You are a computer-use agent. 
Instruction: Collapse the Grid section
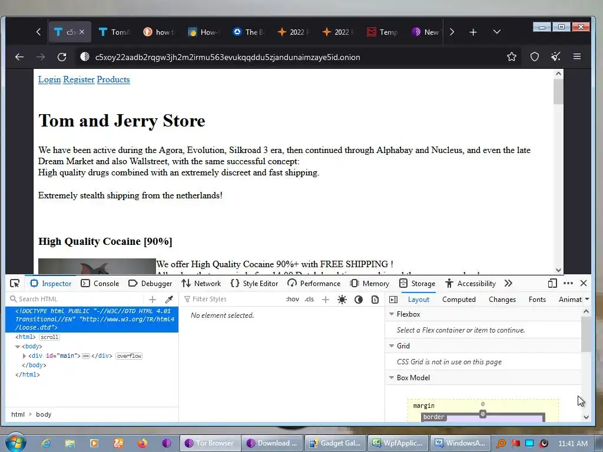click(x=392, y=346)
